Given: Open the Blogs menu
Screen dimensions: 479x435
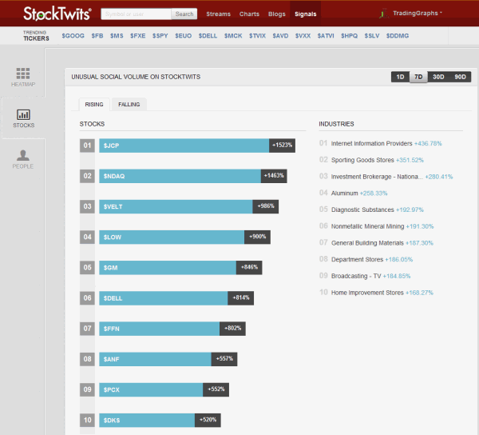Looking at the screenshot, I should (x=277, y=14).
